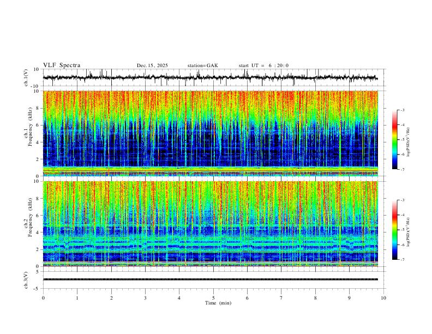Click the "-3" tick on ch.2 colorbar
Image resolution: width=432 pixels, height=334 pixels.
pyautogui.click(x=402, y=200)
